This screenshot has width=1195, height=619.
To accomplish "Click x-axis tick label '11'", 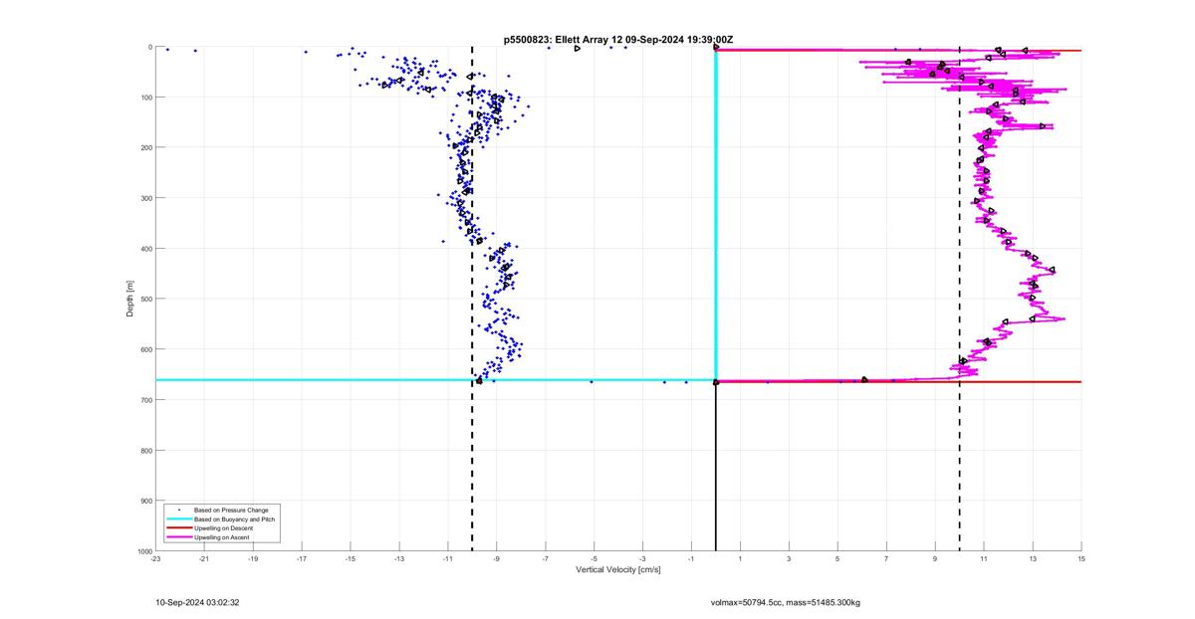I will click(984, 558).
